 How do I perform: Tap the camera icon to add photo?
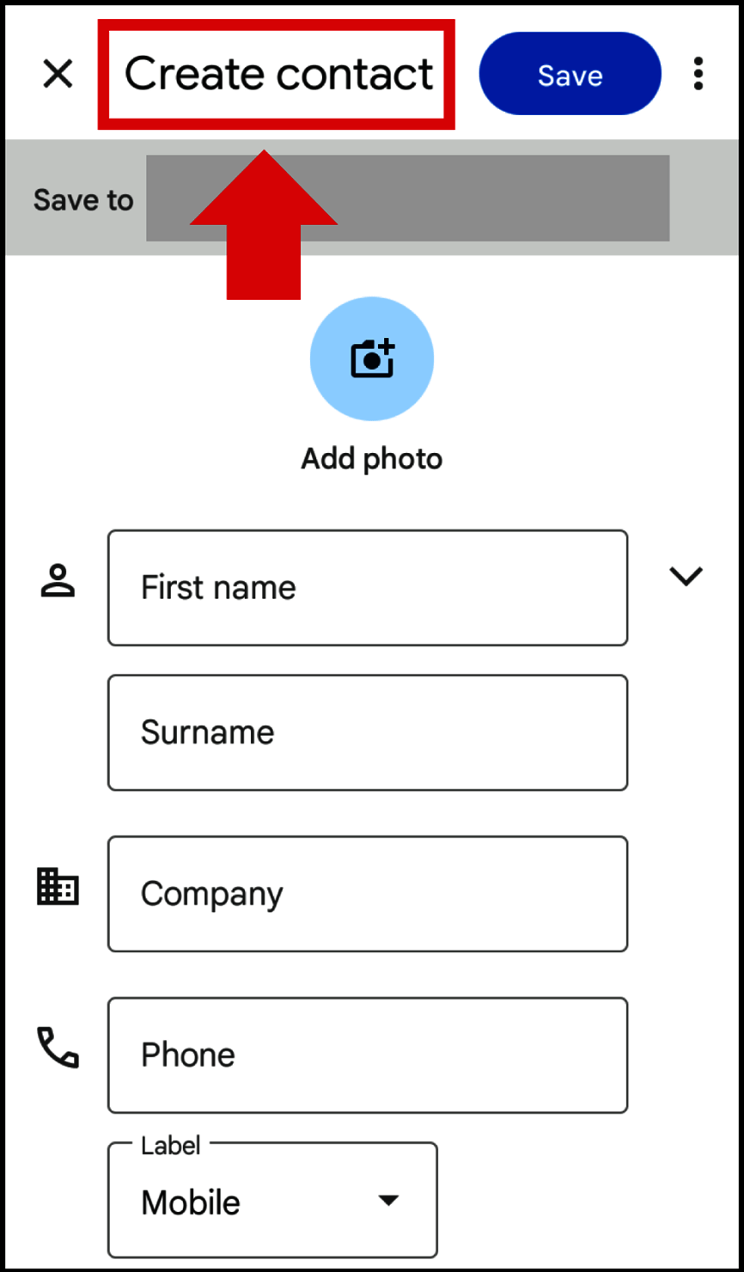pos(371,358)
